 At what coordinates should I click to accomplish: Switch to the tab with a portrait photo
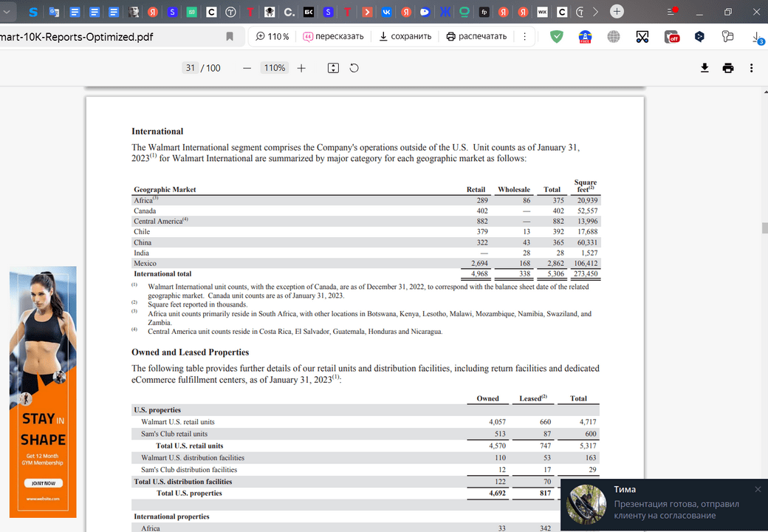pos(133,12)
